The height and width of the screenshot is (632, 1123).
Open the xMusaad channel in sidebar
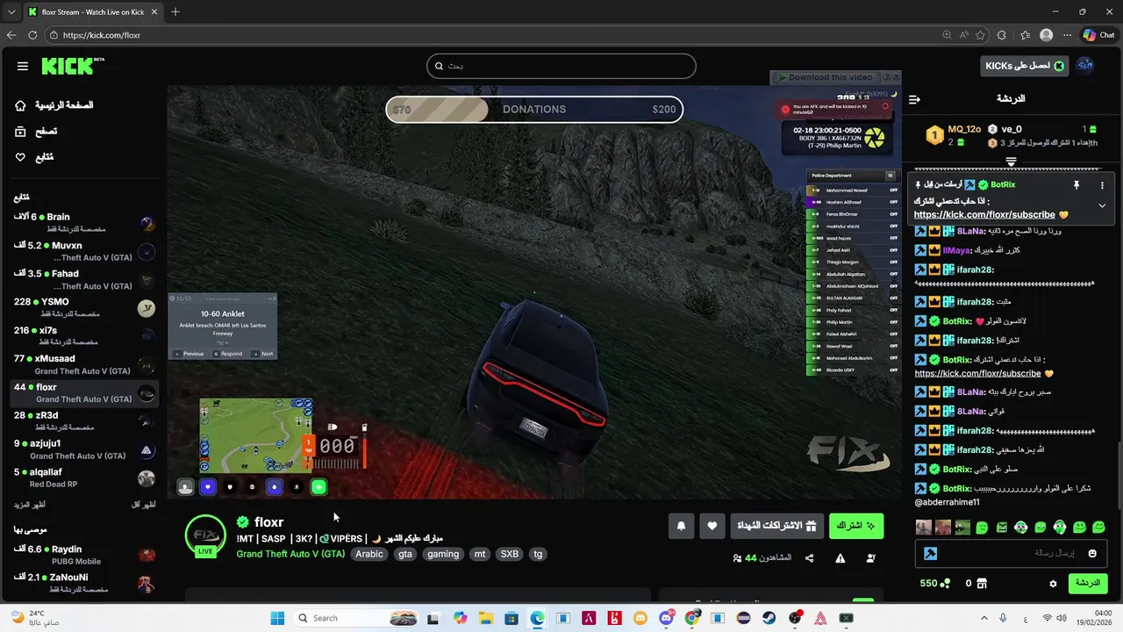pyautogui.click(x=84, y=364)
